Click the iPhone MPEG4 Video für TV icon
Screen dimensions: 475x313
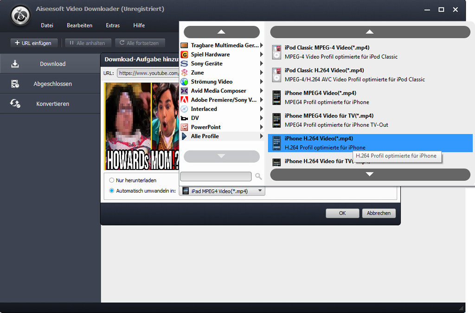click(276, 120)
